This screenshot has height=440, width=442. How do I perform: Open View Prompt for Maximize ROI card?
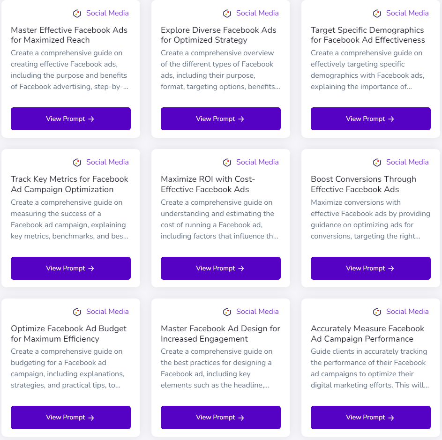pyautogui.click(x=221, y=268)
